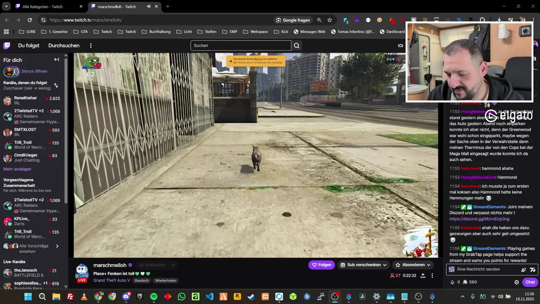Expand Alle Vorschläge ansehen chevron
The width and height of the screenshot is (540, 304).
57,246
